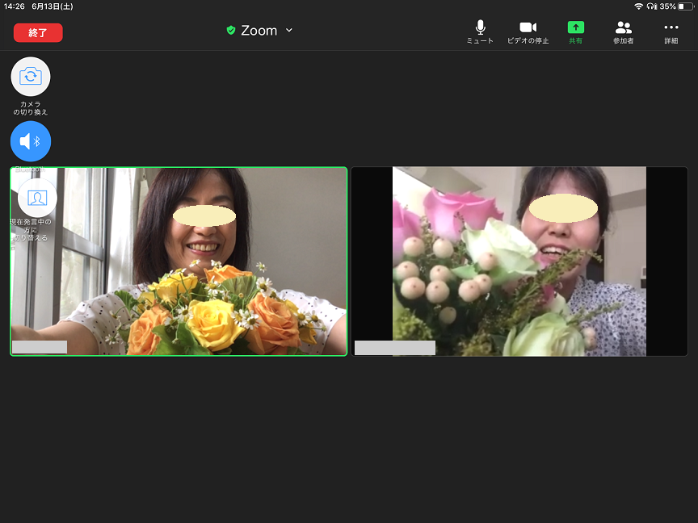Image resolution: width=698 pixels, height=523 pixels.
Task: Open the More (詳細) three-dots menu
Action: coord(671,28)
